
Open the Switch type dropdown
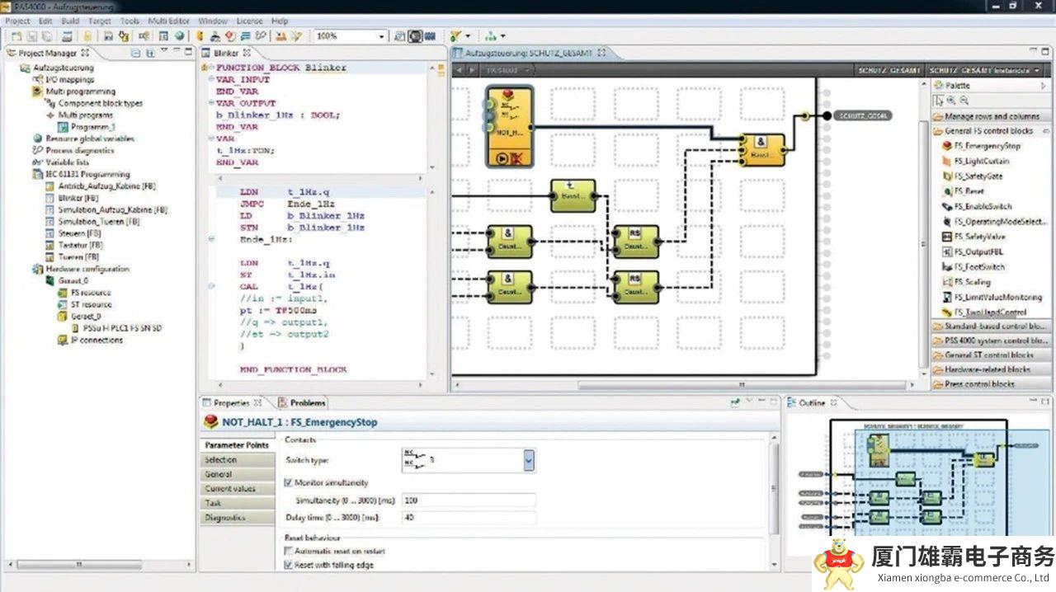point(528,460)
